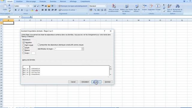Open the Name Box dropdown arrow

20,17
